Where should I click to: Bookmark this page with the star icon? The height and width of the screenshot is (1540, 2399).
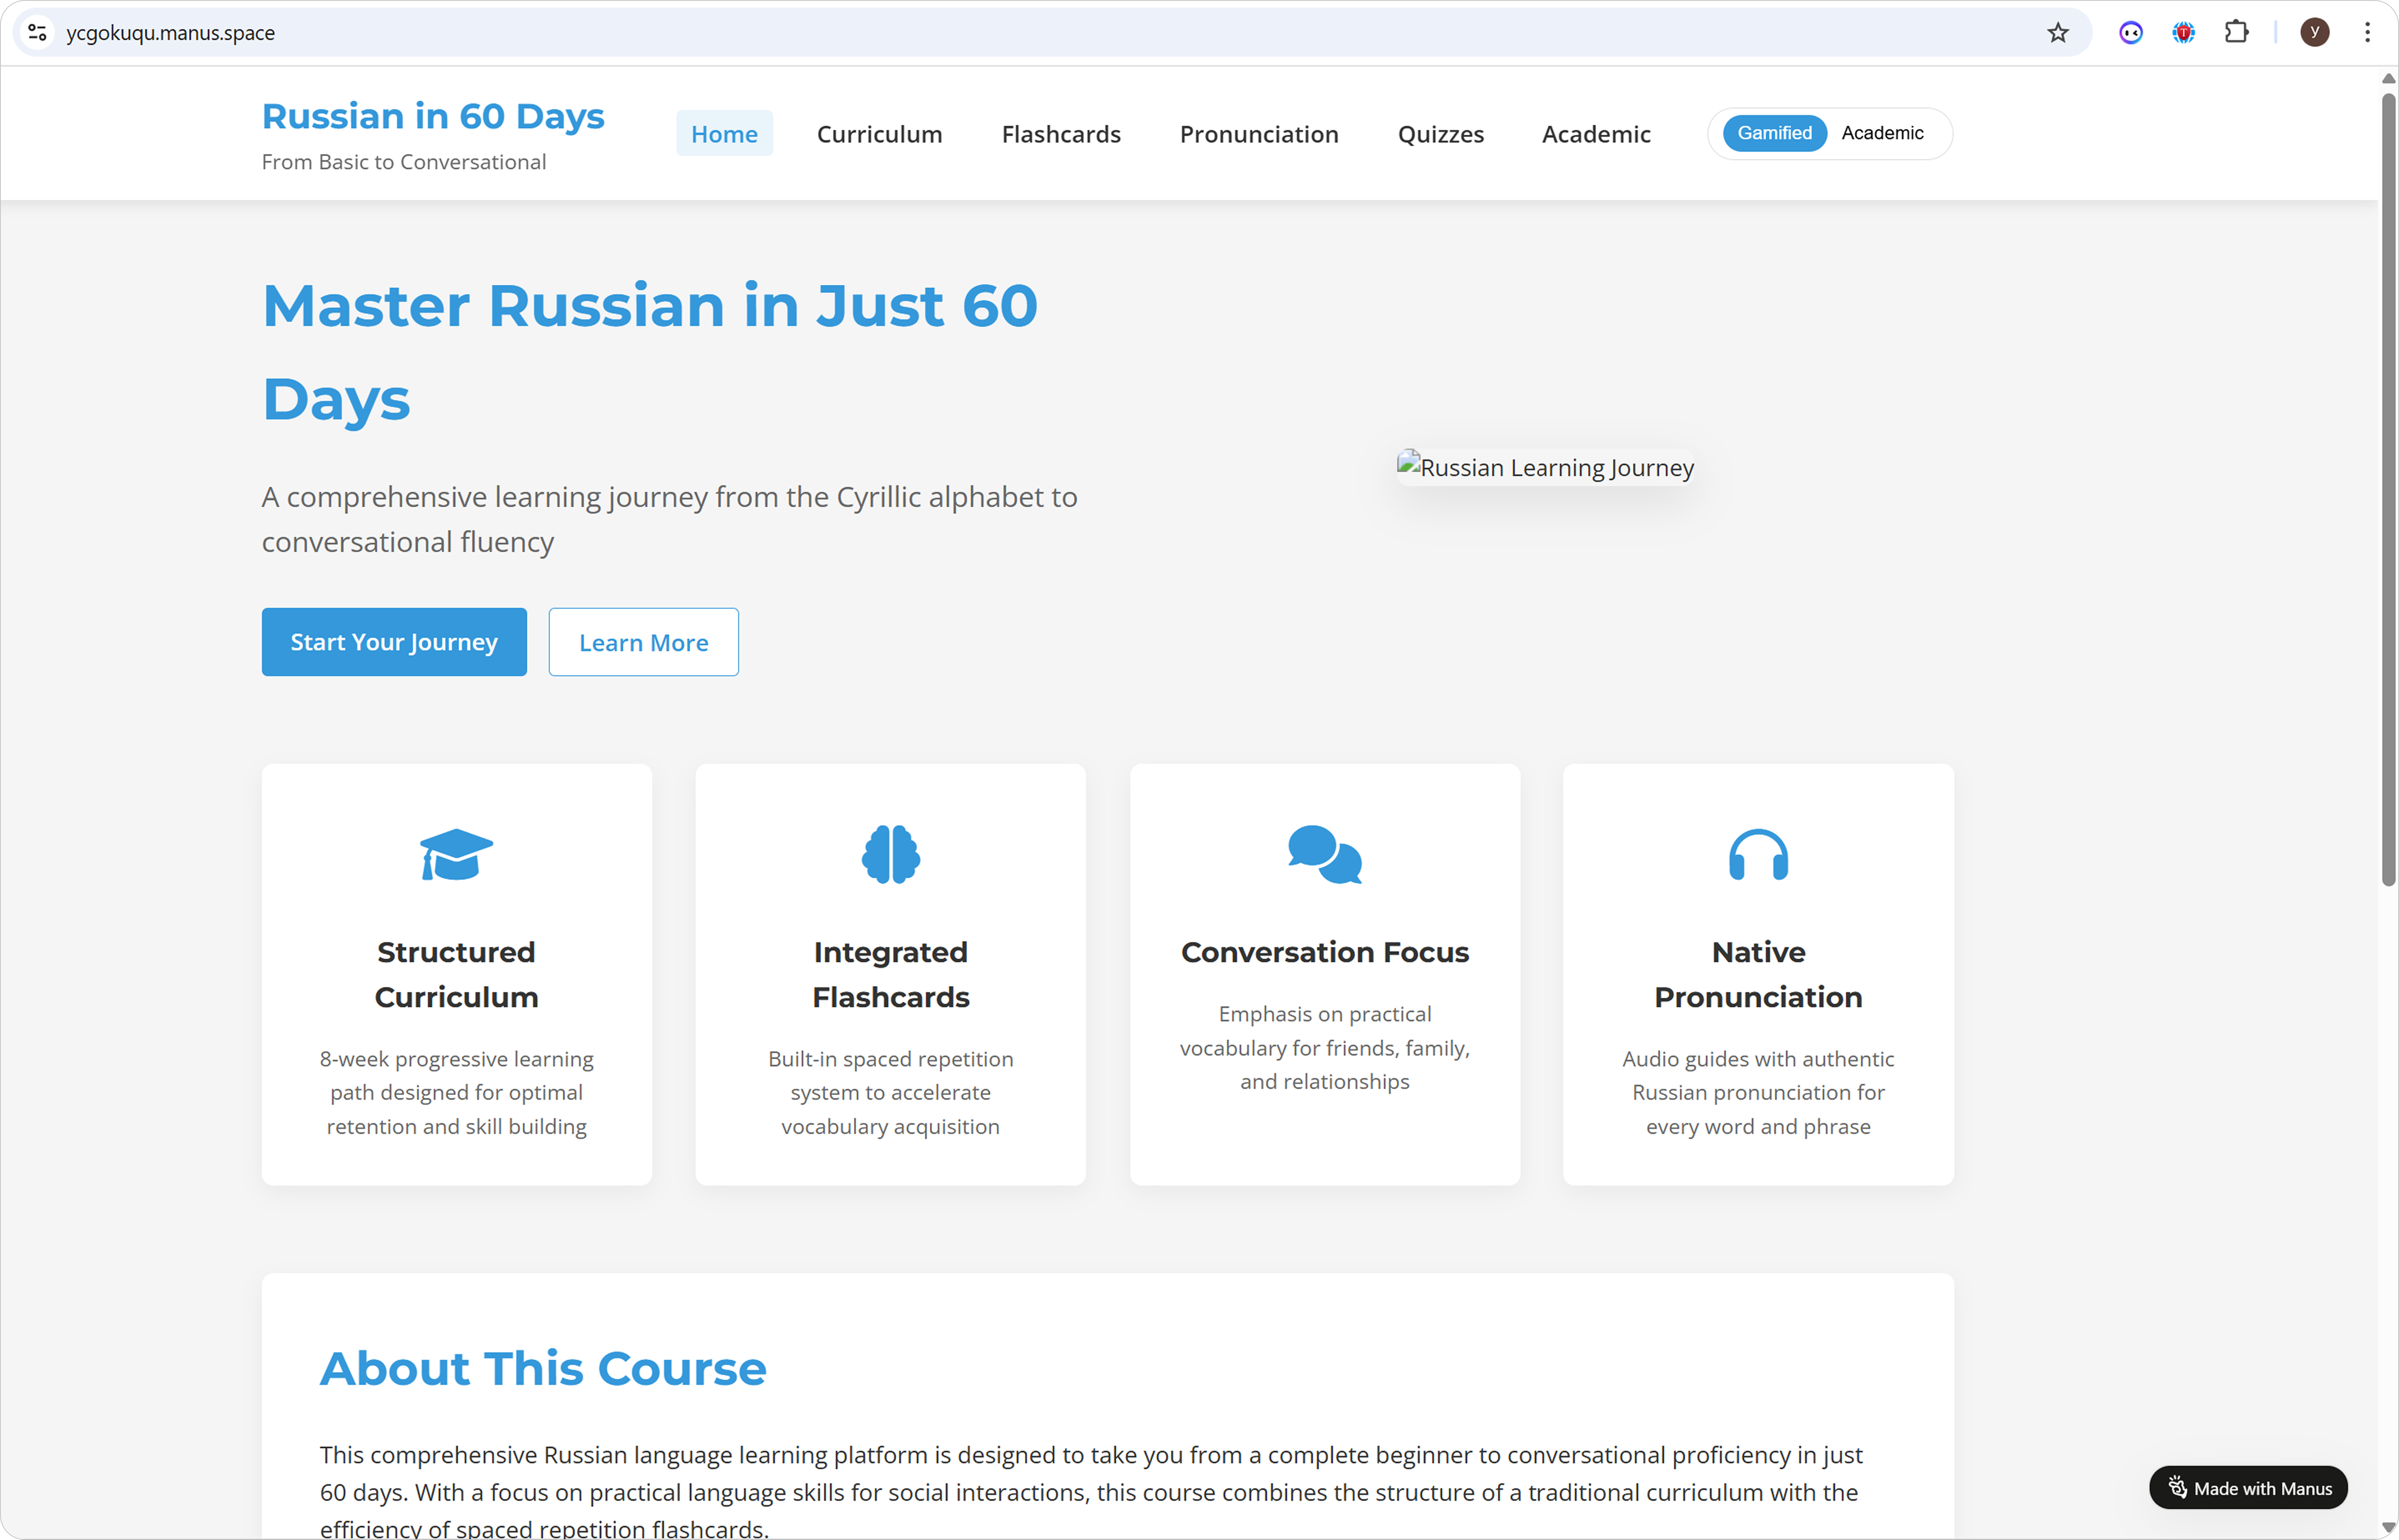click(2057, 33)
